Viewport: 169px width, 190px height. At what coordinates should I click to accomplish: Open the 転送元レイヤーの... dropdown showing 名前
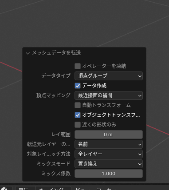point(109,144)
